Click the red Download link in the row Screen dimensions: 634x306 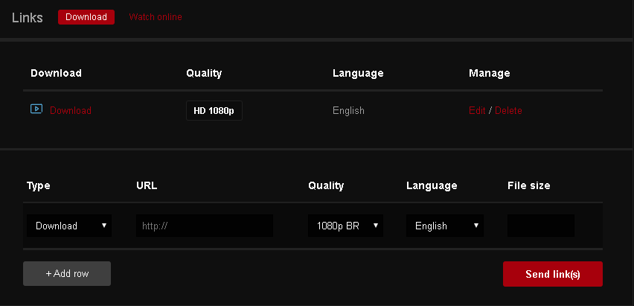click(71, 111)
